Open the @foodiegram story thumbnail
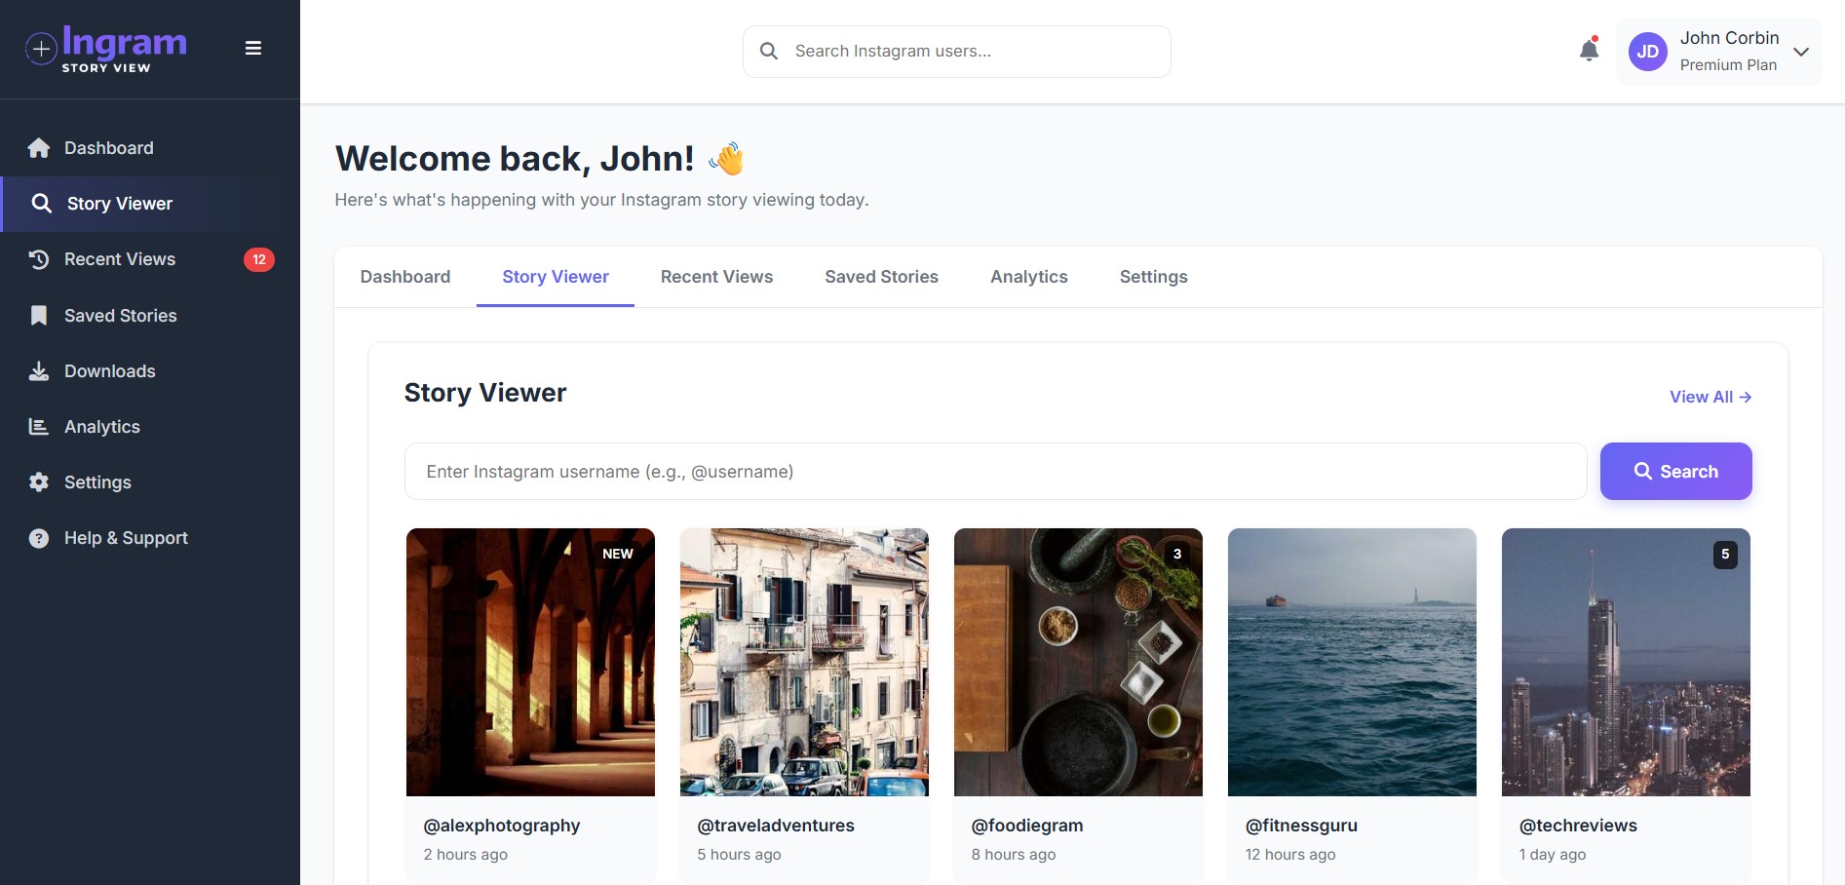This screenshot has height=885, width=1845. (1078, 663)
